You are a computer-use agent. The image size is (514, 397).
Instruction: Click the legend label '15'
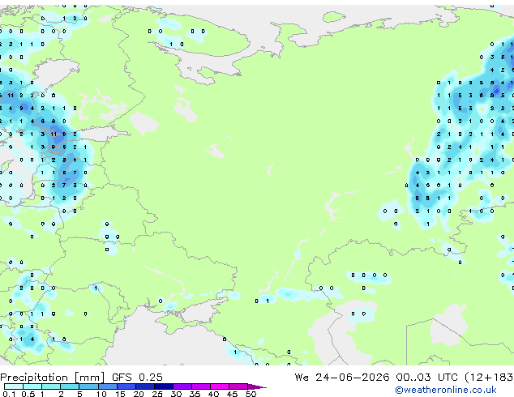(120, 394)
